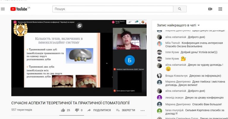Click the blue Б participant avatar

click(x=129, y=60)
